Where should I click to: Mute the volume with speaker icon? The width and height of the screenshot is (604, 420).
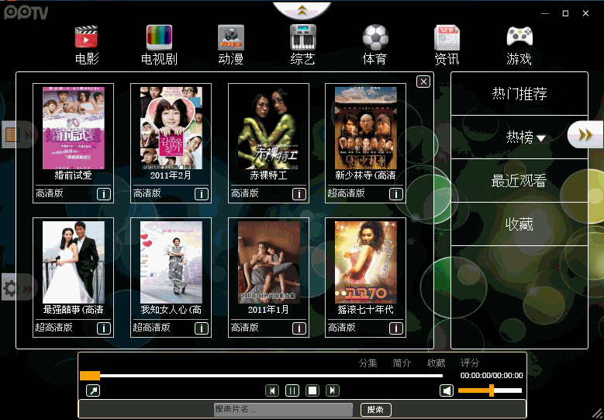tap(447, 390)
